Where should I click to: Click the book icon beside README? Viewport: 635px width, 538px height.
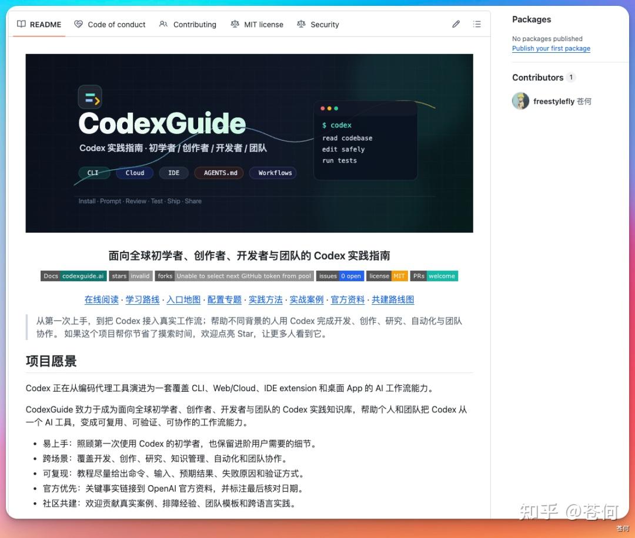[x=21, y=24]
